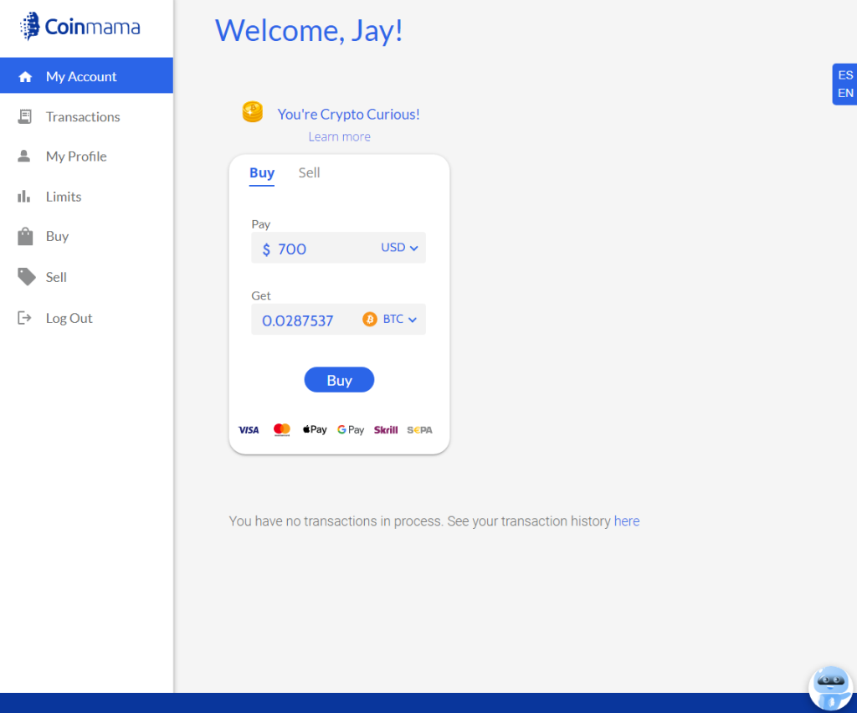Screen dimensions: 857x713
Task: Click the Sell price tag icon
Action: click(x=24, y=276)
